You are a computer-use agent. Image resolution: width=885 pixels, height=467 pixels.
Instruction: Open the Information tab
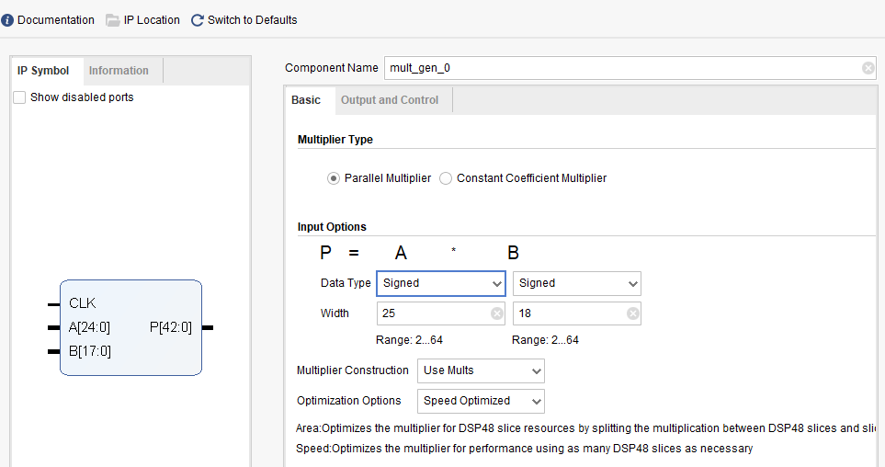(x=119, y=71)
